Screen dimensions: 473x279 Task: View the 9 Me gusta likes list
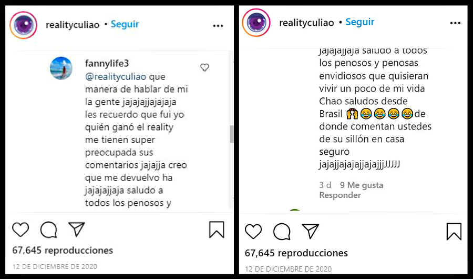[362, 185]
